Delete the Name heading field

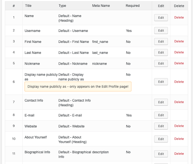pyautogui.click(x=179, y=17)
